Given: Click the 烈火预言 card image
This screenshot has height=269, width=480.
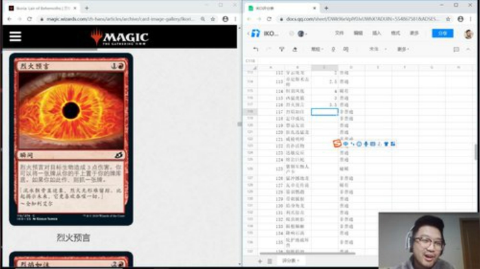Looking at the screenshot, I should 71,139.
